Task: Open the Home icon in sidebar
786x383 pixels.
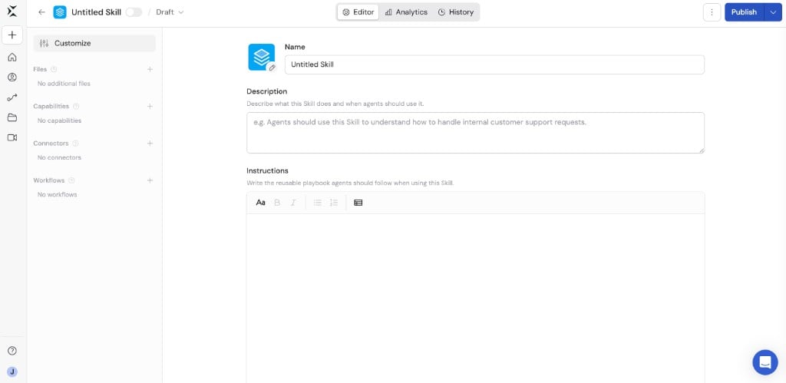Action: [12, 57]
